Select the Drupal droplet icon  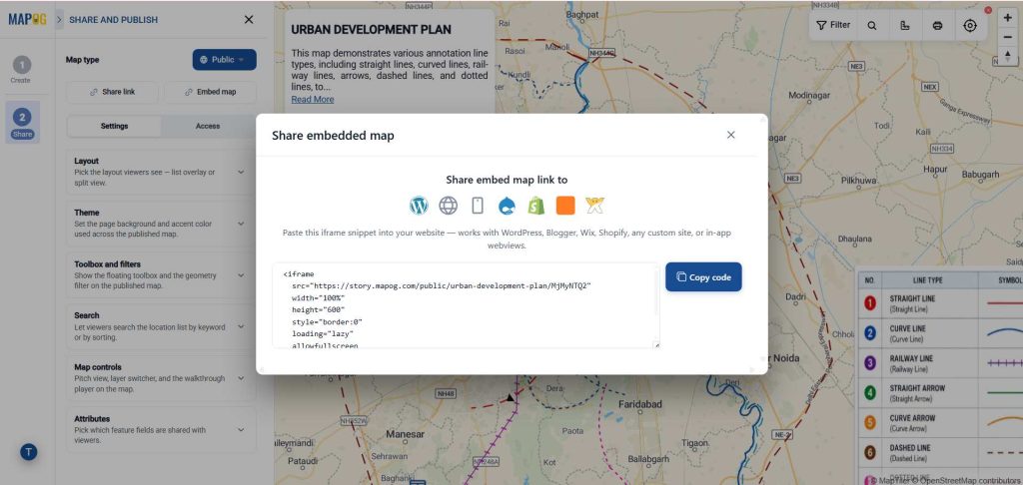(x=507, y=206)
